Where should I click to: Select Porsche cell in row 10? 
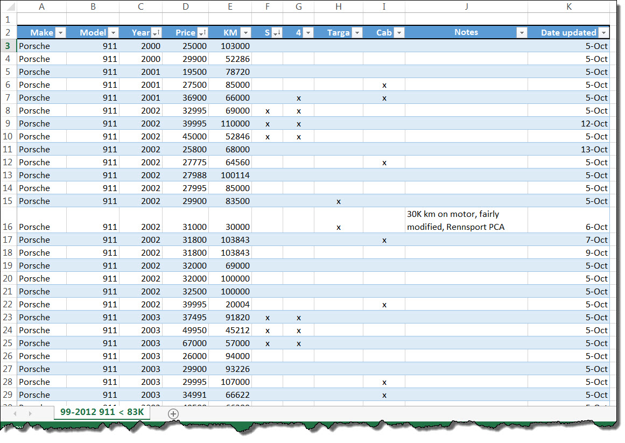point(41,136)
